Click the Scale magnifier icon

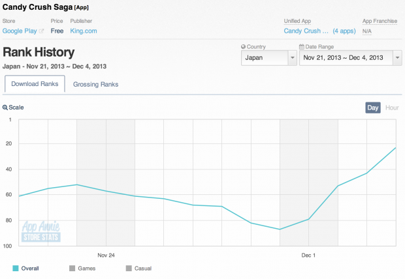point(5,108)
